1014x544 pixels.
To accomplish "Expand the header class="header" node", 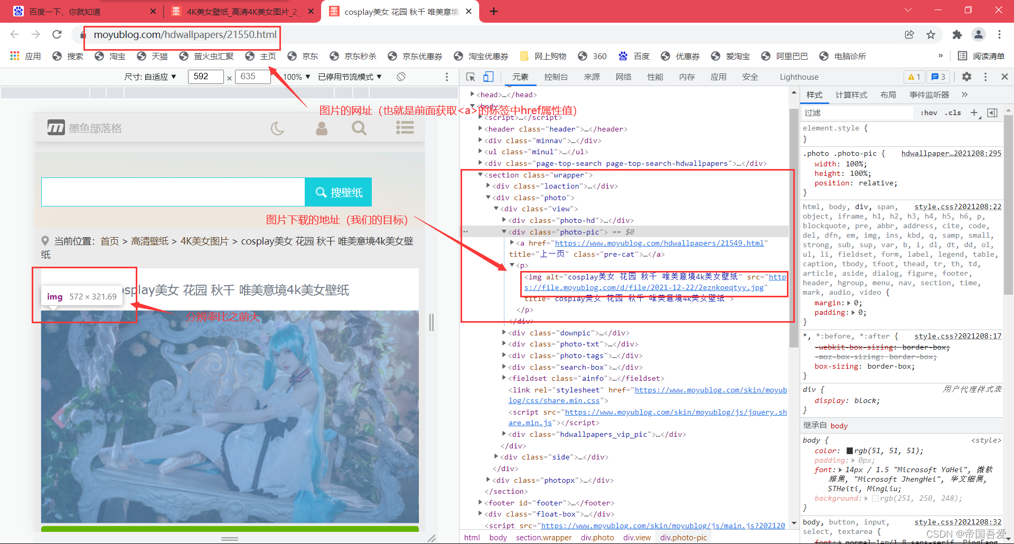I will 480,129.
